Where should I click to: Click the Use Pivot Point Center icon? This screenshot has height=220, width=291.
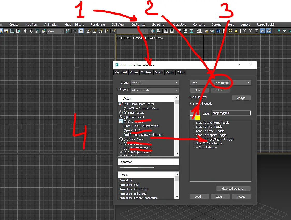(x=68, y=31)
